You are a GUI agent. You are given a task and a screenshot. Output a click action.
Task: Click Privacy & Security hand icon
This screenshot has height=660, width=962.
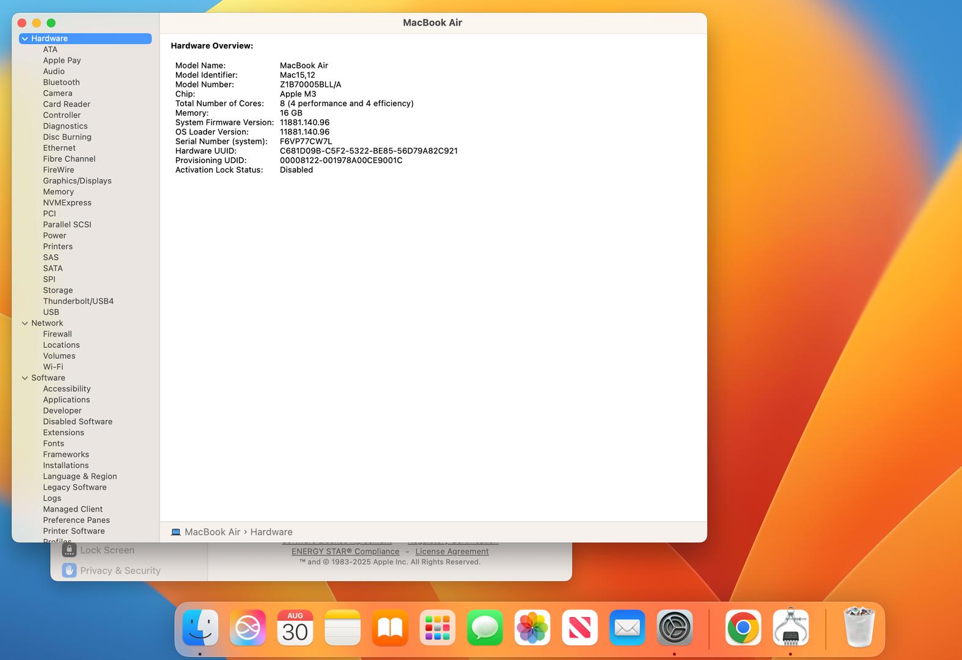69,570
